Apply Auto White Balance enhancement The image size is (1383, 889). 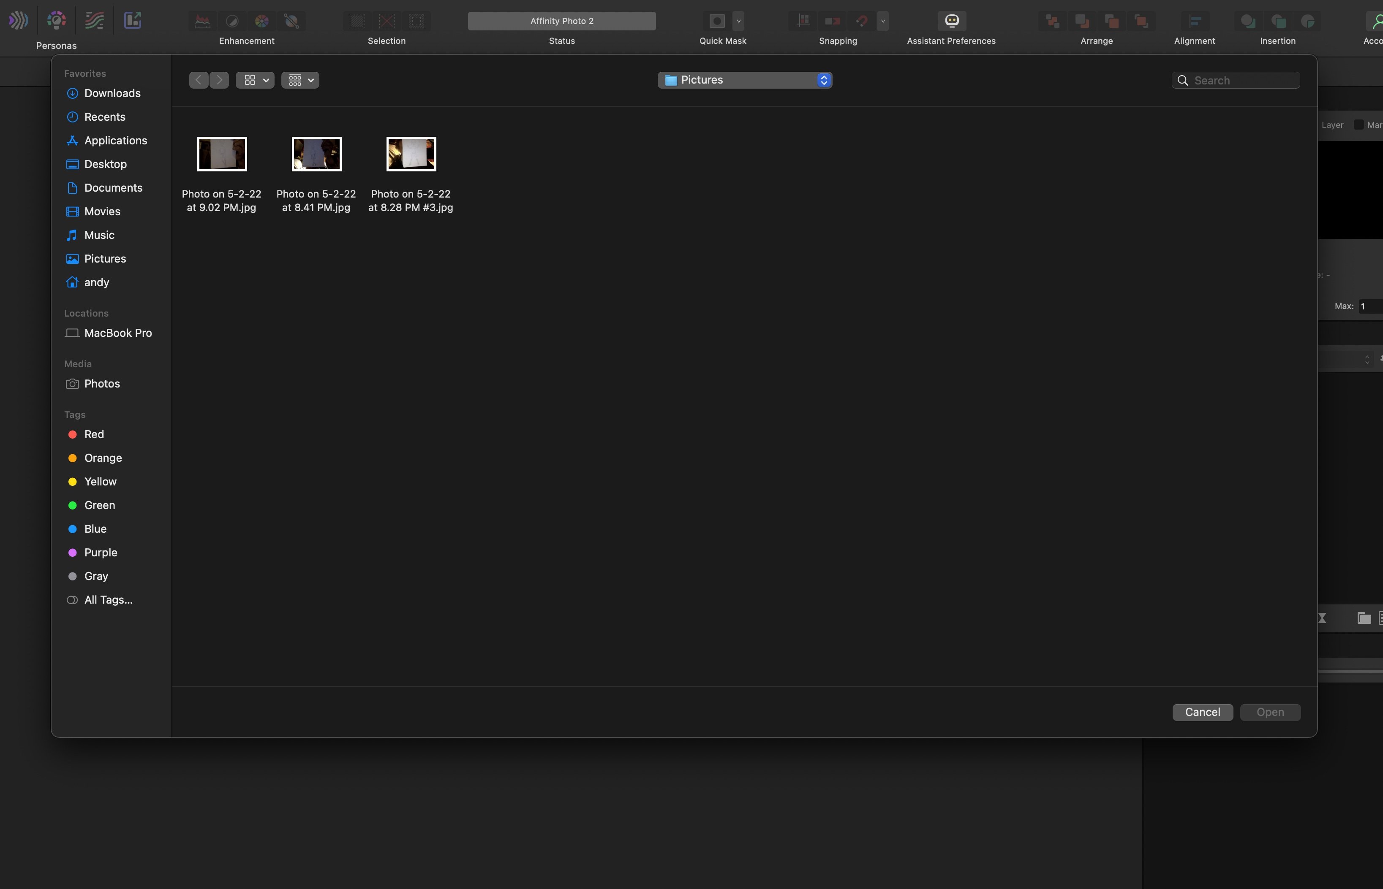[x=291, y=22]
